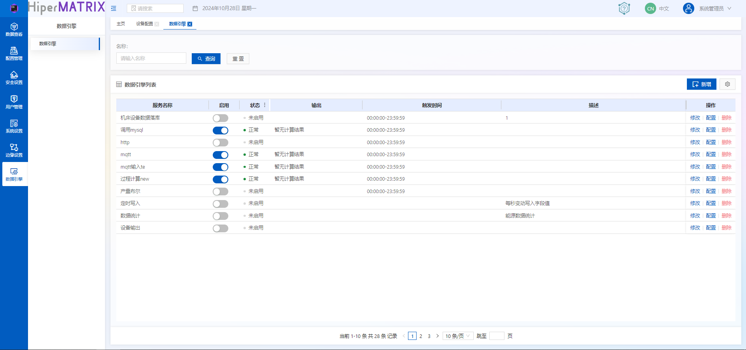Open the 状态 column options menu
The height and width of the screenshot is (350, 746).
click(264, 105)
